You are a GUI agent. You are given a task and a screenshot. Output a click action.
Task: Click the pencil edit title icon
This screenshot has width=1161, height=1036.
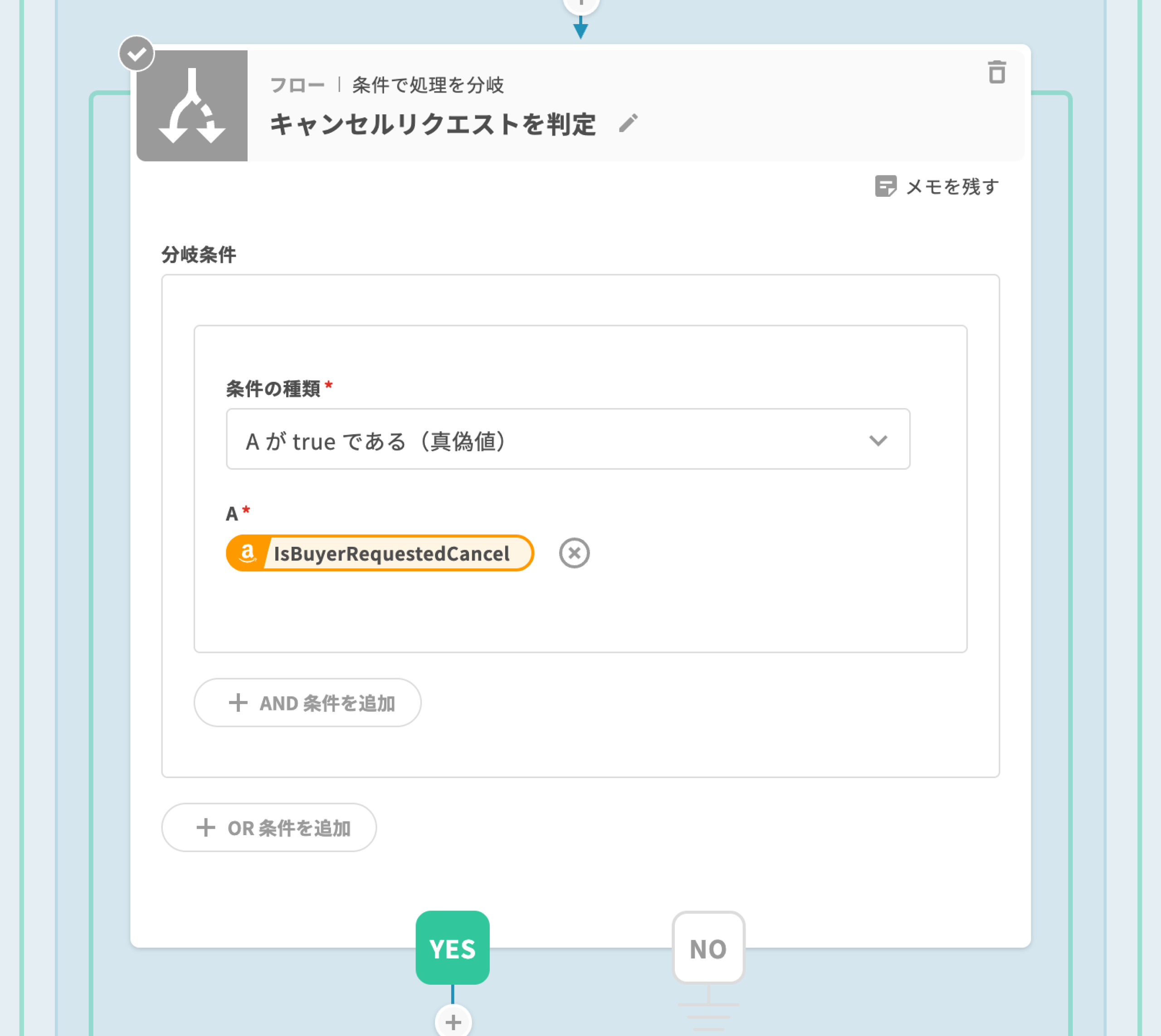628,123
